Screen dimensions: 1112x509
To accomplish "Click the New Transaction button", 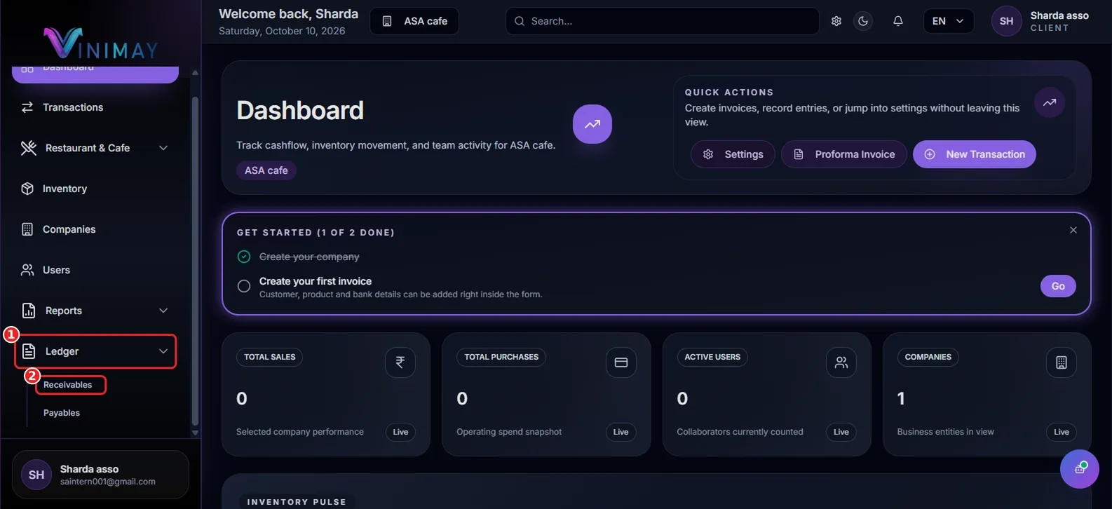I will tap(975, 154).
